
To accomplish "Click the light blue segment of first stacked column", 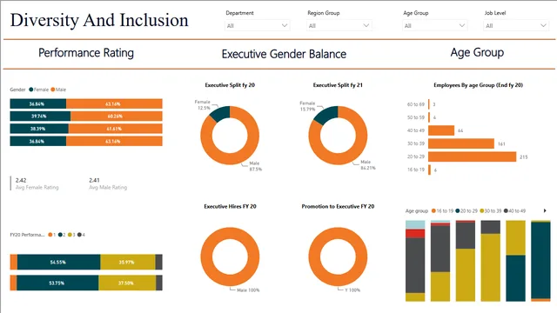I will (415, 224).
